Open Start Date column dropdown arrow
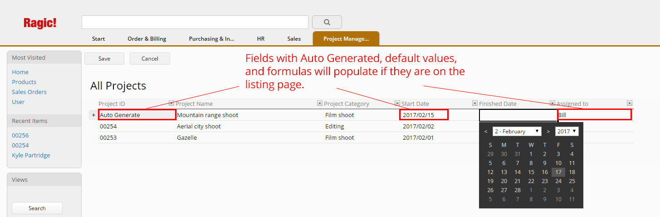The width and height of the screenshot is (660, 217). pyautogui.click(x=475, y=103)
